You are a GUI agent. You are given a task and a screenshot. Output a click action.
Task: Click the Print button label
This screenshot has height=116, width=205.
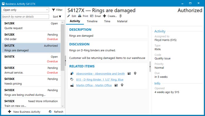pos(86,16)
